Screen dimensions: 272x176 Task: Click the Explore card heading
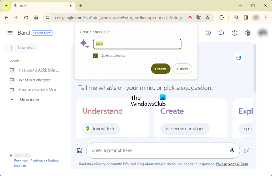point(246,111)
